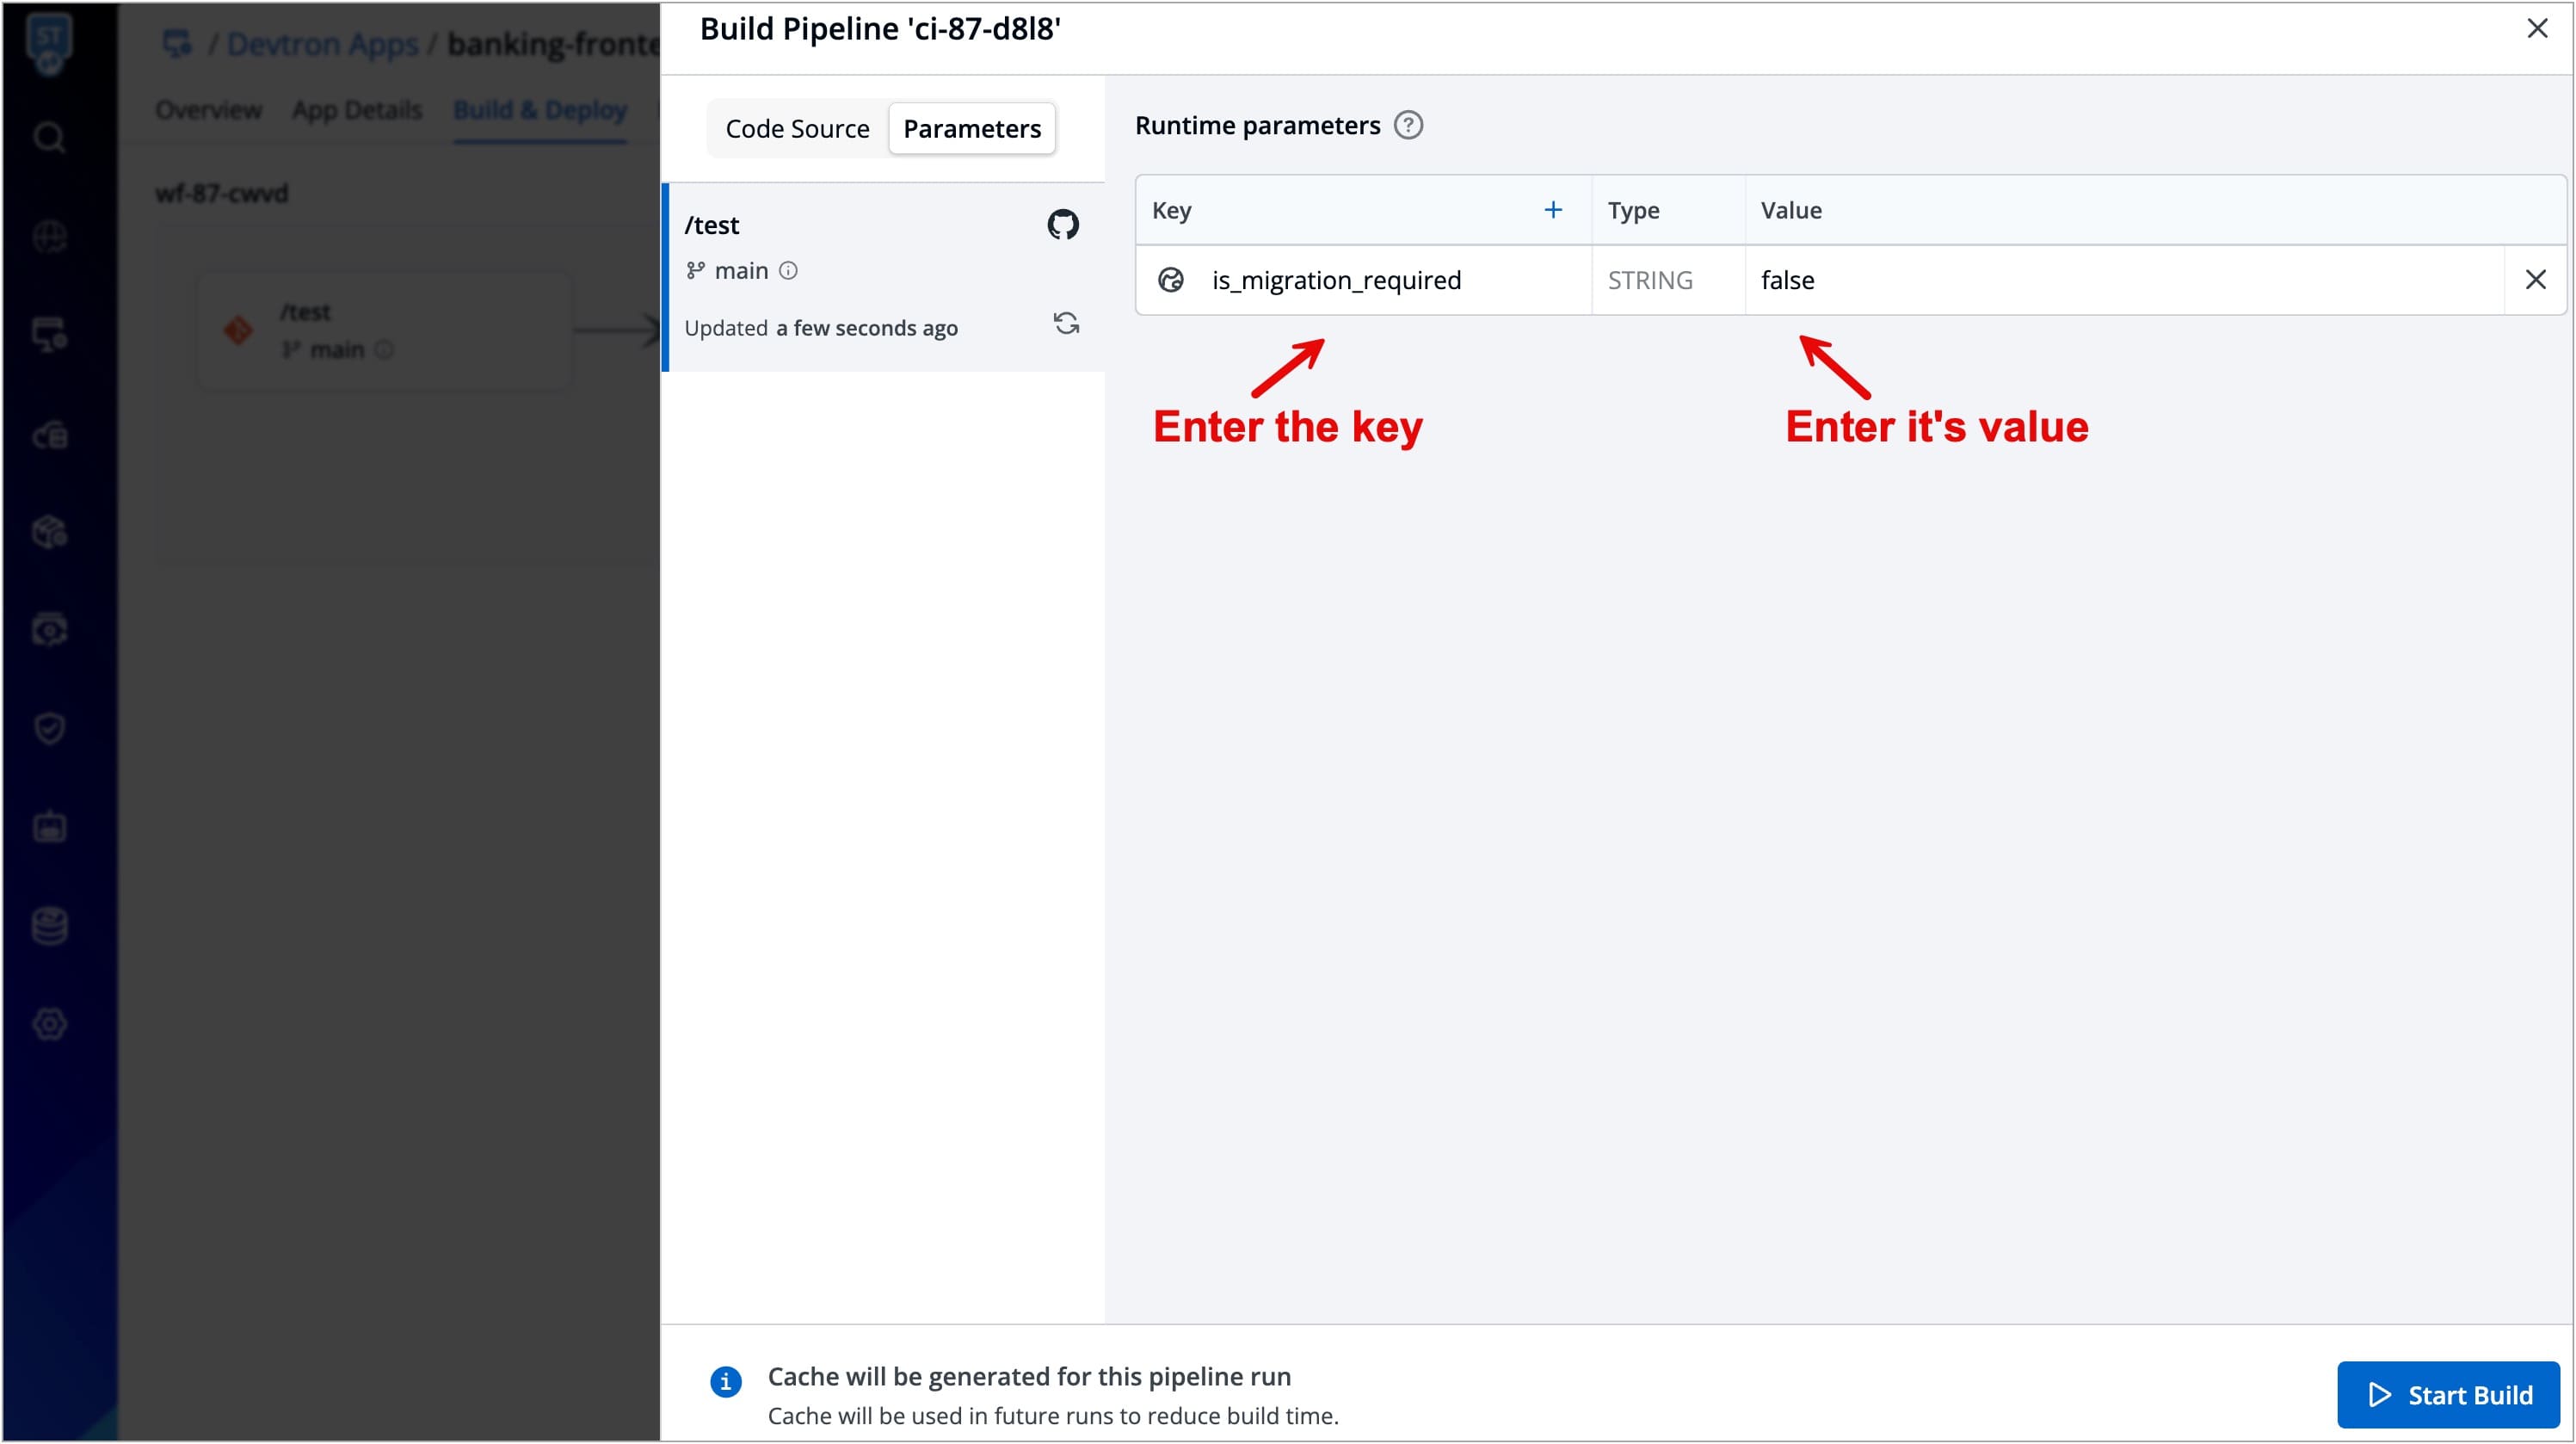Open search from the sidebar
Screen dimensions: 2576x1444
(49, 137)
